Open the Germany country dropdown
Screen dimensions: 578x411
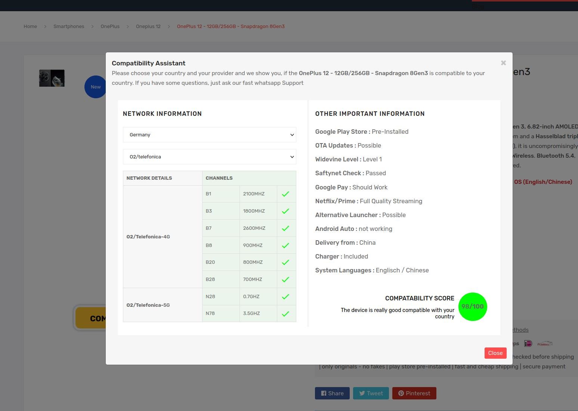[x=209, y=135]
